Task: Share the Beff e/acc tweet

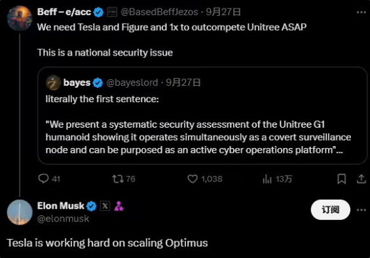Action: [x=361, y=179]
